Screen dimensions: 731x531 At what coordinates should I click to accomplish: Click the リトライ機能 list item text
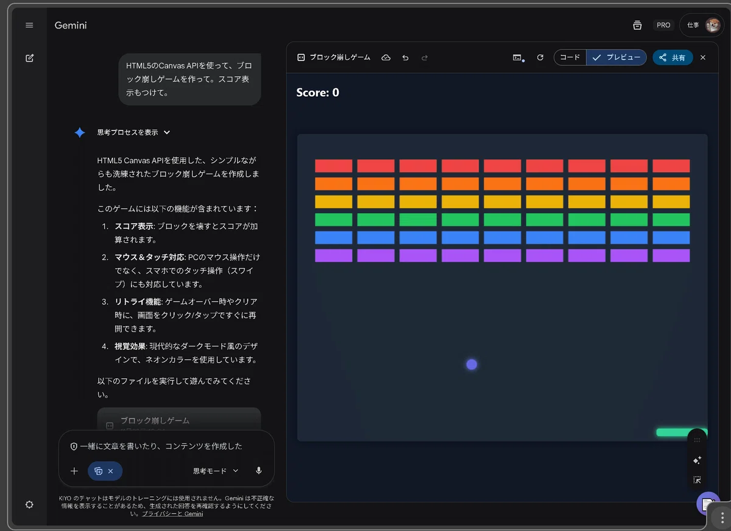coord(188,315)
